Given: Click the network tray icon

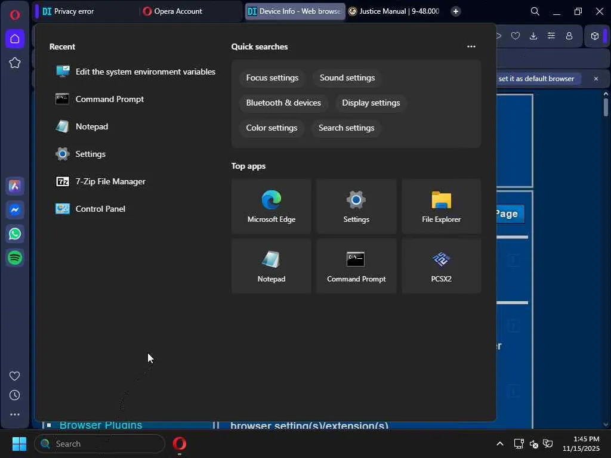Looking at the screenshot, I should point(519,444).
